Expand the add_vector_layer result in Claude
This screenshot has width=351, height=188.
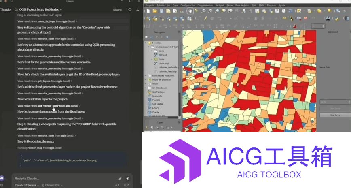(x=49, y=106)
